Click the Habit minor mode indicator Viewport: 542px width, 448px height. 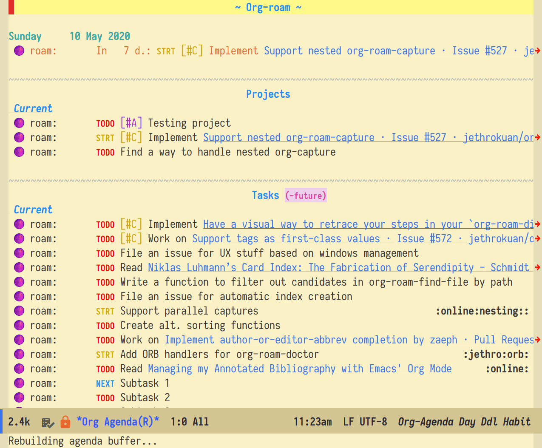(x=517, y=422)
